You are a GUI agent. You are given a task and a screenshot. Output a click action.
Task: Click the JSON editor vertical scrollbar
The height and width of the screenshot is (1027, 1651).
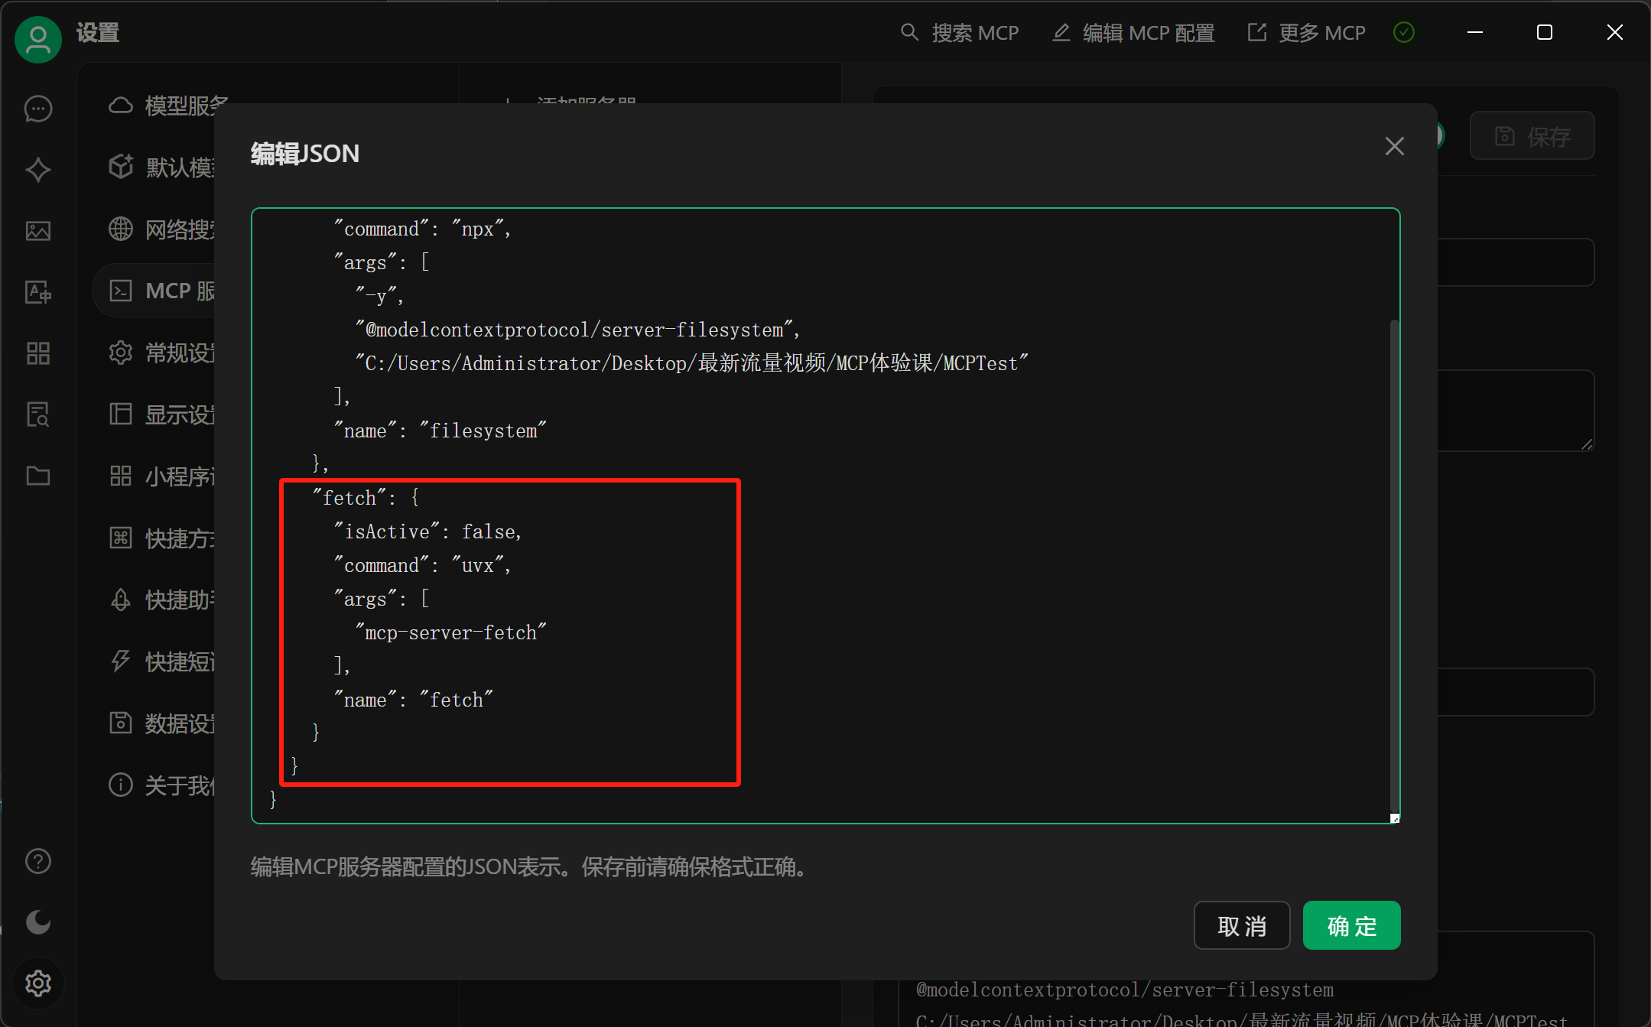[1395, 566]
